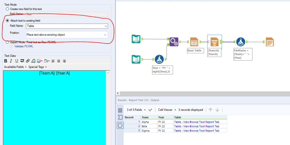Click the checkmark apply icon in Results
290x145 pixels.
point(150,110)
